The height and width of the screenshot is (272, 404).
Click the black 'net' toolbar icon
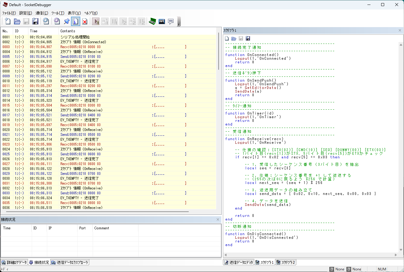click(162, 21)
